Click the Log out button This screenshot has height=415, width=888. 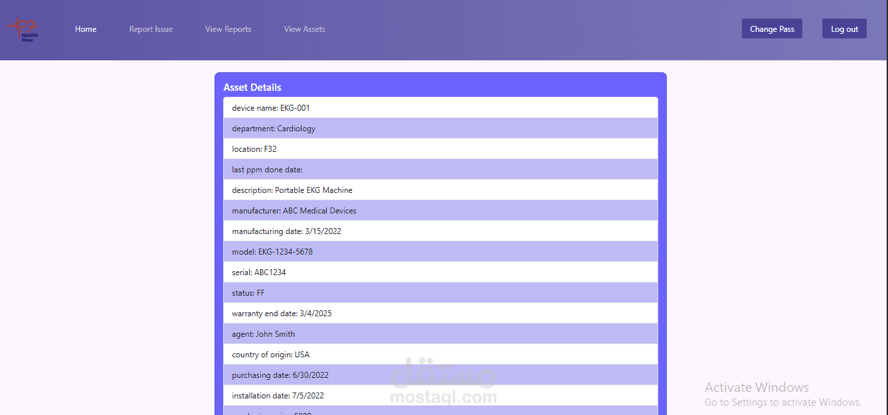844,29
